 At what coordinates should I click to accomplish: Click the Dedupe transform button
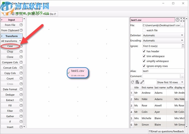coord(10,95)
